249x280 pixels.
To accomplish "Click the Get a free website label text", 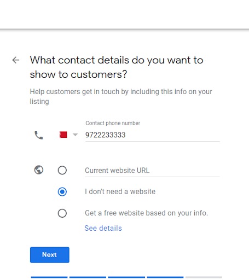I will [146, 213].
